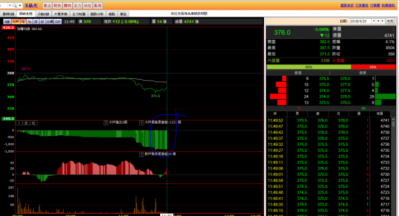
Task: Click the 亂報 red button
Action: point(98,6)
